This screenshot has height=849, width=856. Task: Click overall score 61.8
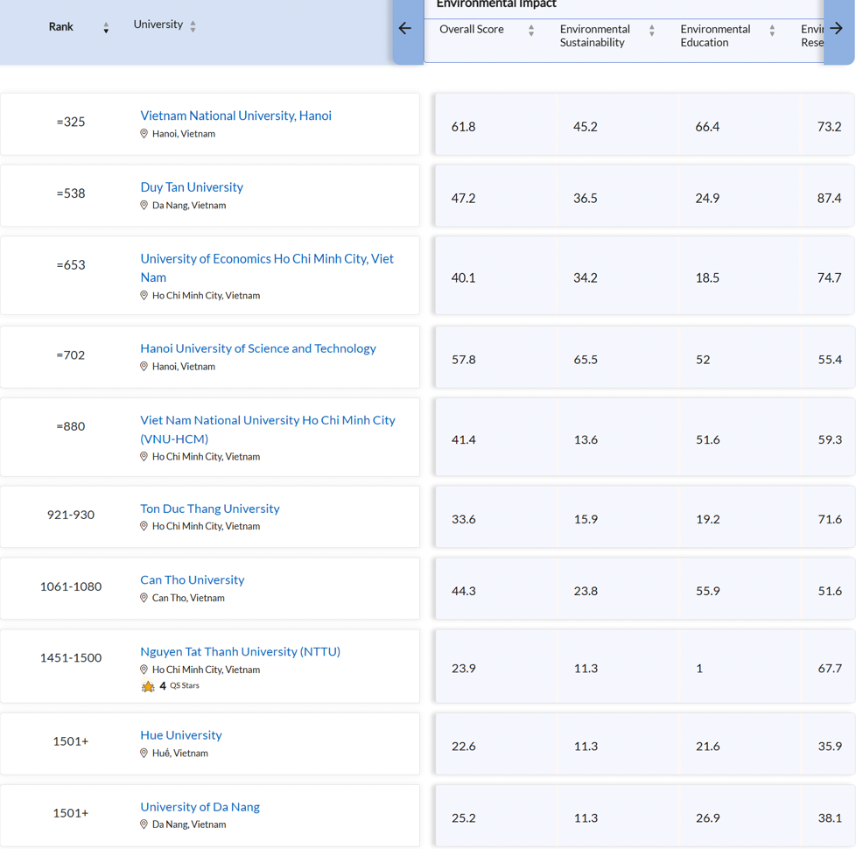tap(464, 127)
